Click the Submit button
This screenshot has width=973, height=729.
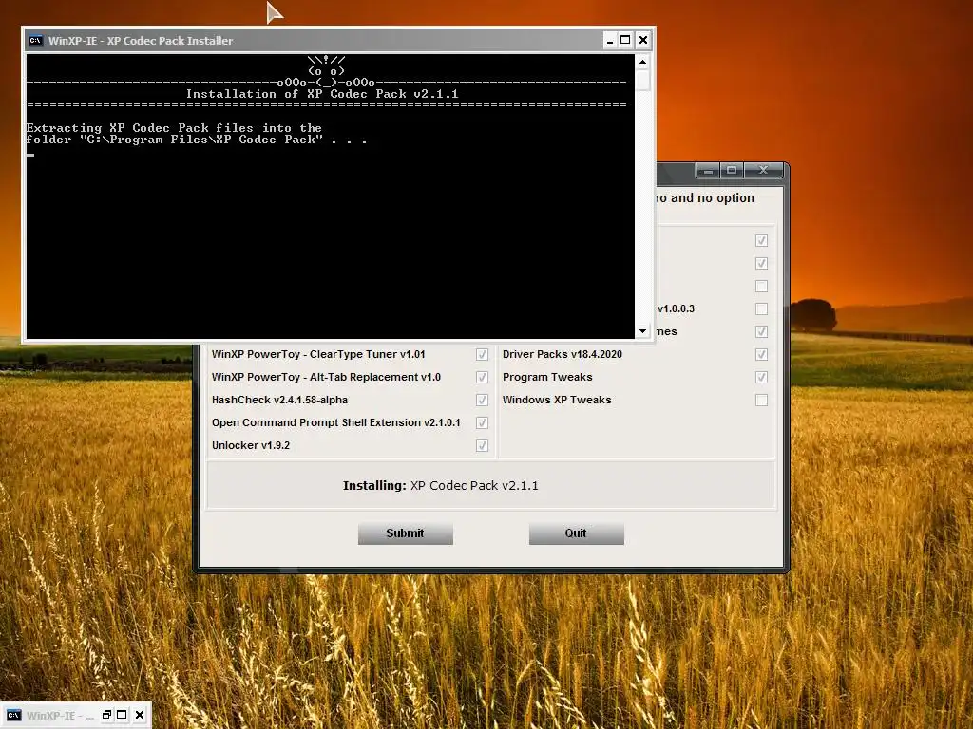(405, 533)
